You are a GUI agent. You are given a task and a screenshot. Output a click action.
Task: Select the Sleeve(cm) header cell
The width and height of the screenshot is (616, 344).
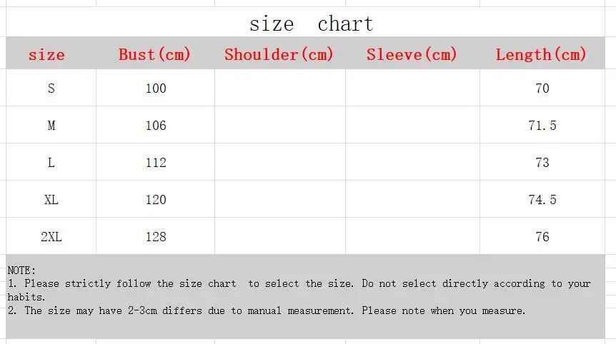(x=412, y=54)
